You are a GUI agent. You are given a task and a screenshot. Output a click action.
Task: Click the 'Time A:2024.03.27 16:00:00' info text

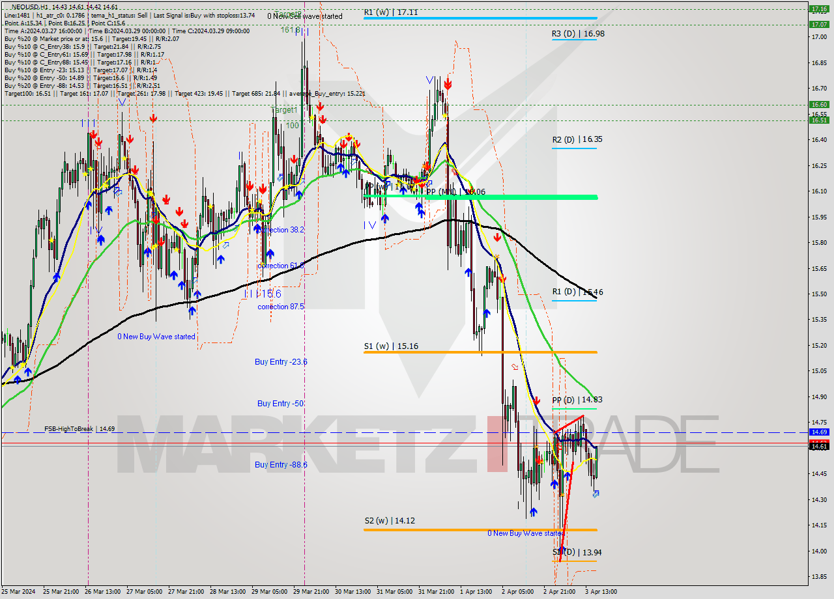tap(44, 31)
